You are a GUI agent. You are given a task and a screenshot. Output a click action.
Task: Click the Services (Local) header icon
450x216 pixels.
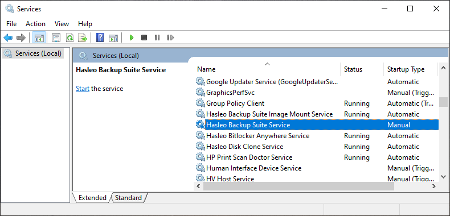pos(83,56)
